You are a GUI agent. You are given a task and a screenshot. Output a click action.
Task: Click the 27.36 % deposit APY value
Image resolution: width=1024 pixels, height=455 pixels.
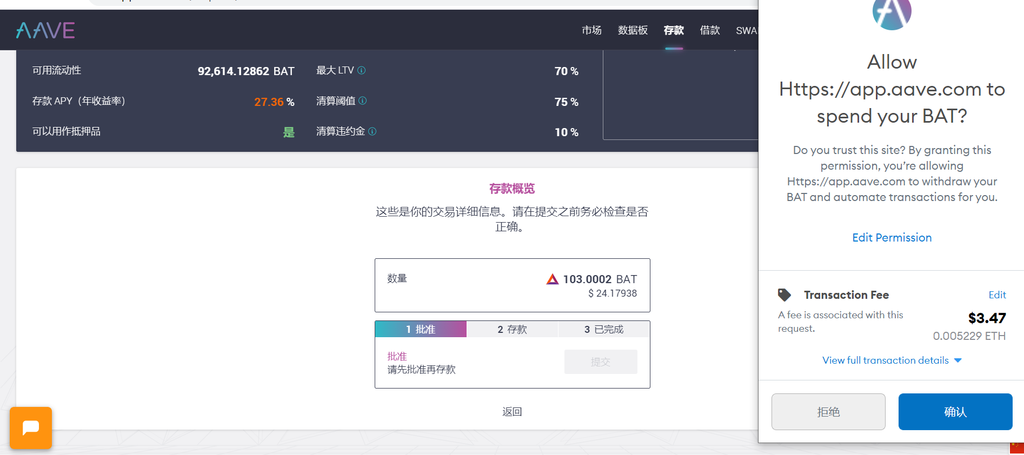(274, 102)
